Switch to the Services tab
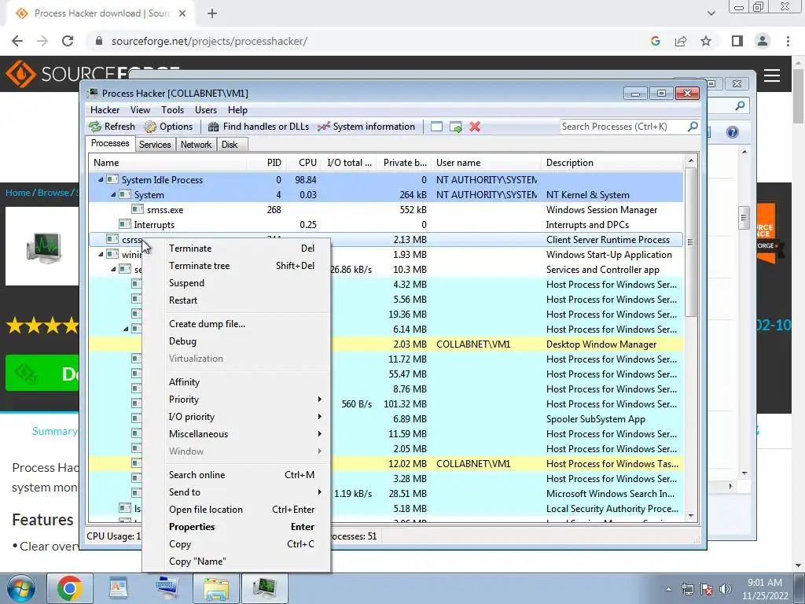805x604 pixels. 155,145
